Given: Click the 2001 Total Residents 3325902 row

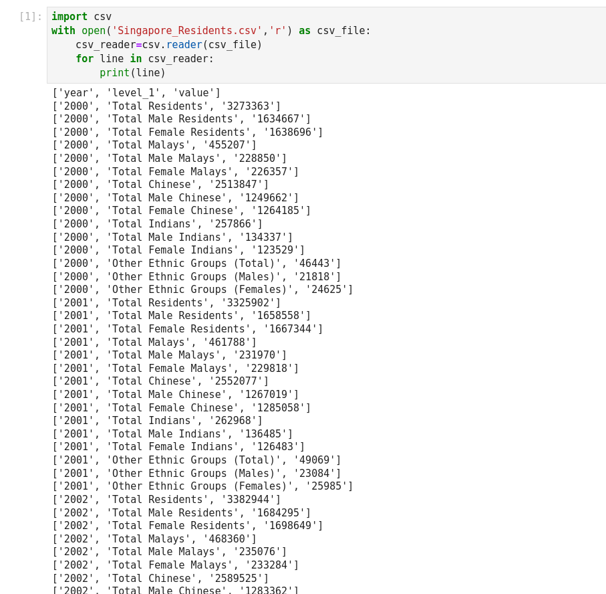Looking at the screenshot, I should 166,303.
